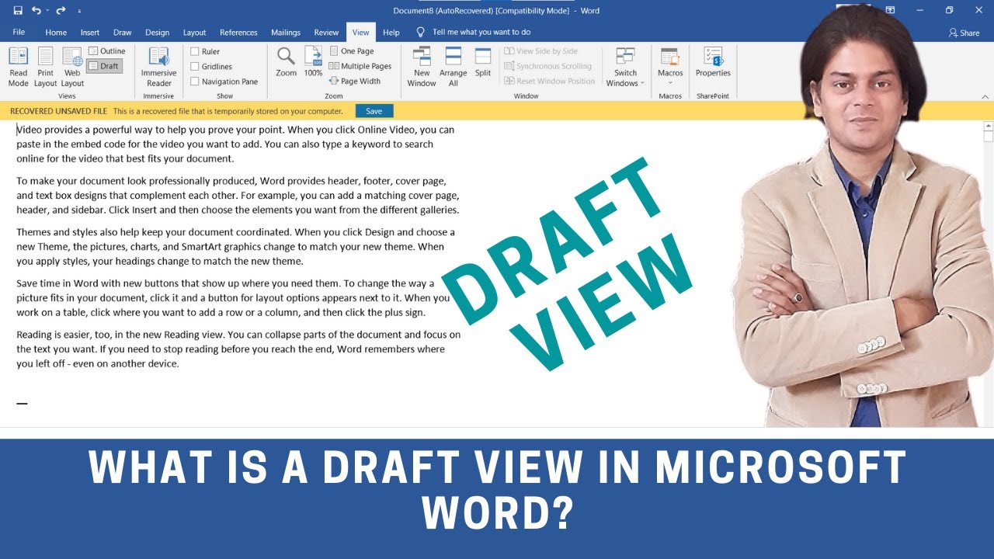
Task: Choose Page Width zoom
Action: tap(354, 81)
